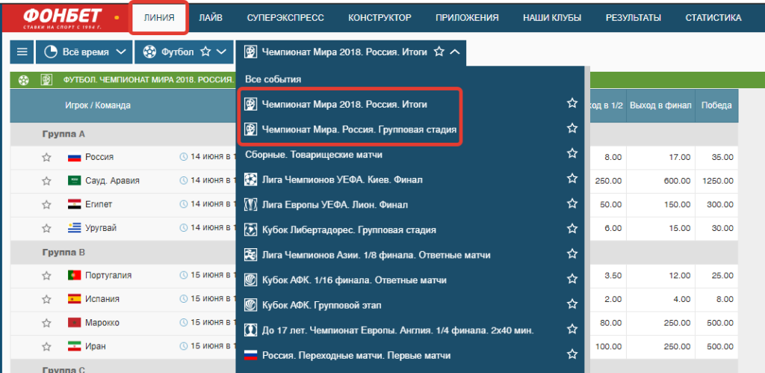Toggle favorite star for Испания team
Screen dimensions: 765x373
(x=46, y=299)
